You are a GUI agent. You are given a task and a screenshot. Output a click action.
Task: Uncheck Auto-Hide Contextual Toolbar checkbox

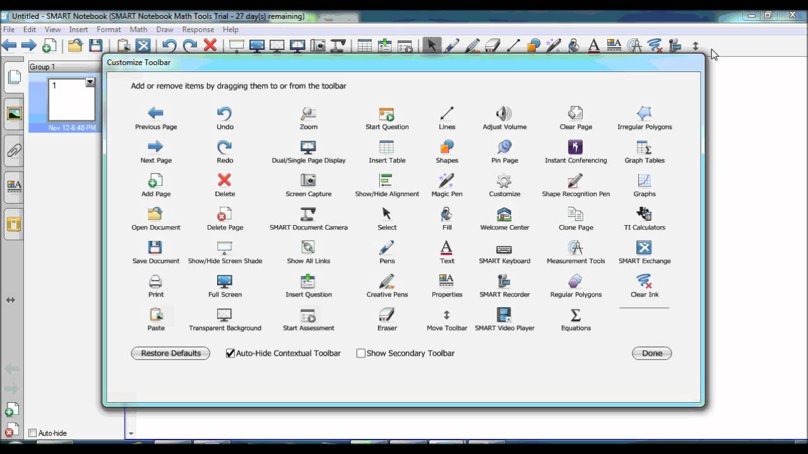[x=230, y=353]
